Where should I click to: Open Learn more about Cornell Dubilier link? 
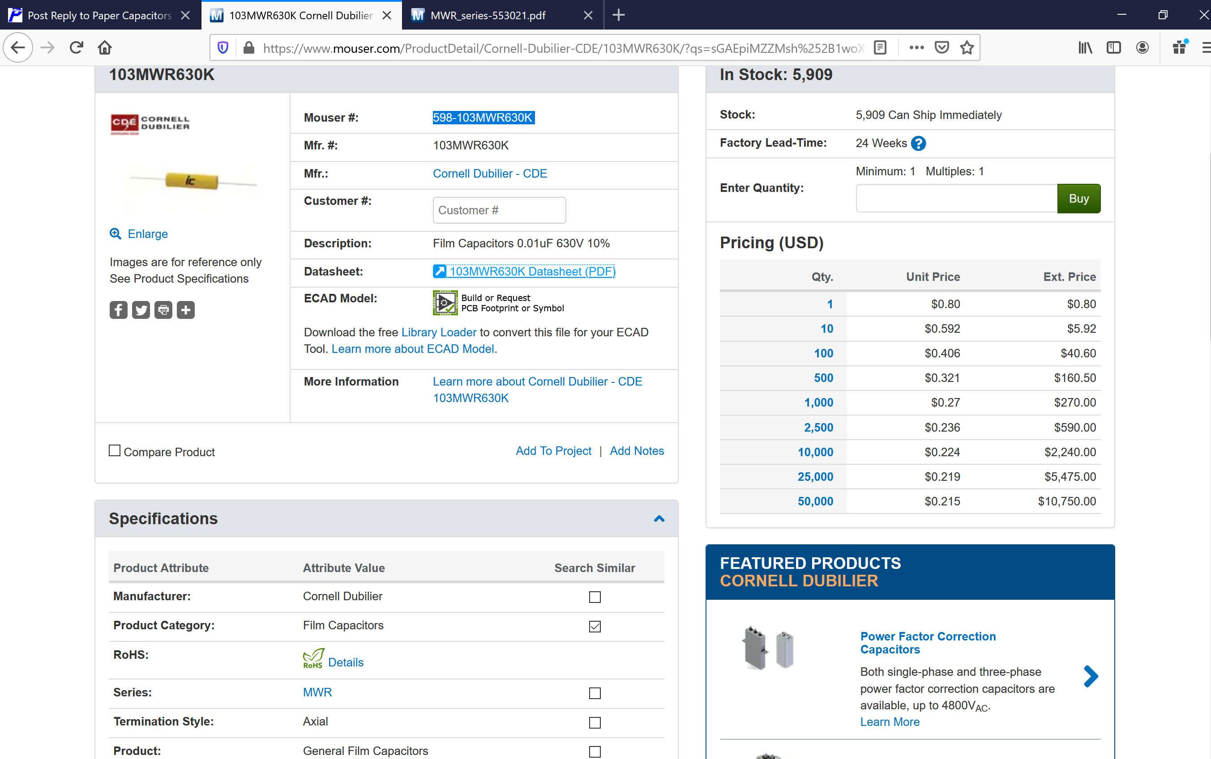(x=538, y=390)
